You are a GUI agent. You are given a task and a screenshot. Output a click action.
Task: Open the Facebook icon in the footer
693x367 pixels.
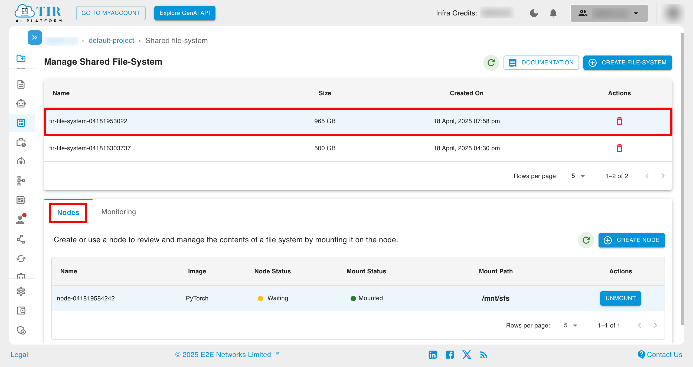tap(450, 355)
